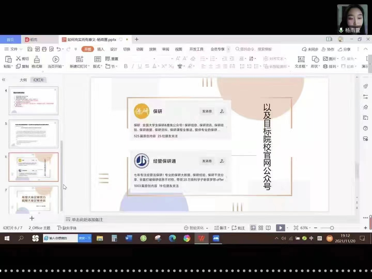Click the 批注 comment icon
This screenshot has height=279, width=372.
click(238, 228)
